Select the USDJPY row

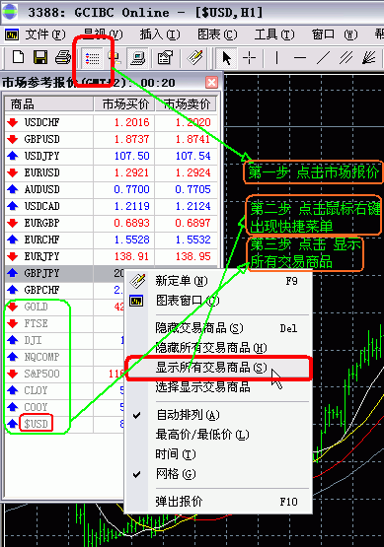point(112,156)
